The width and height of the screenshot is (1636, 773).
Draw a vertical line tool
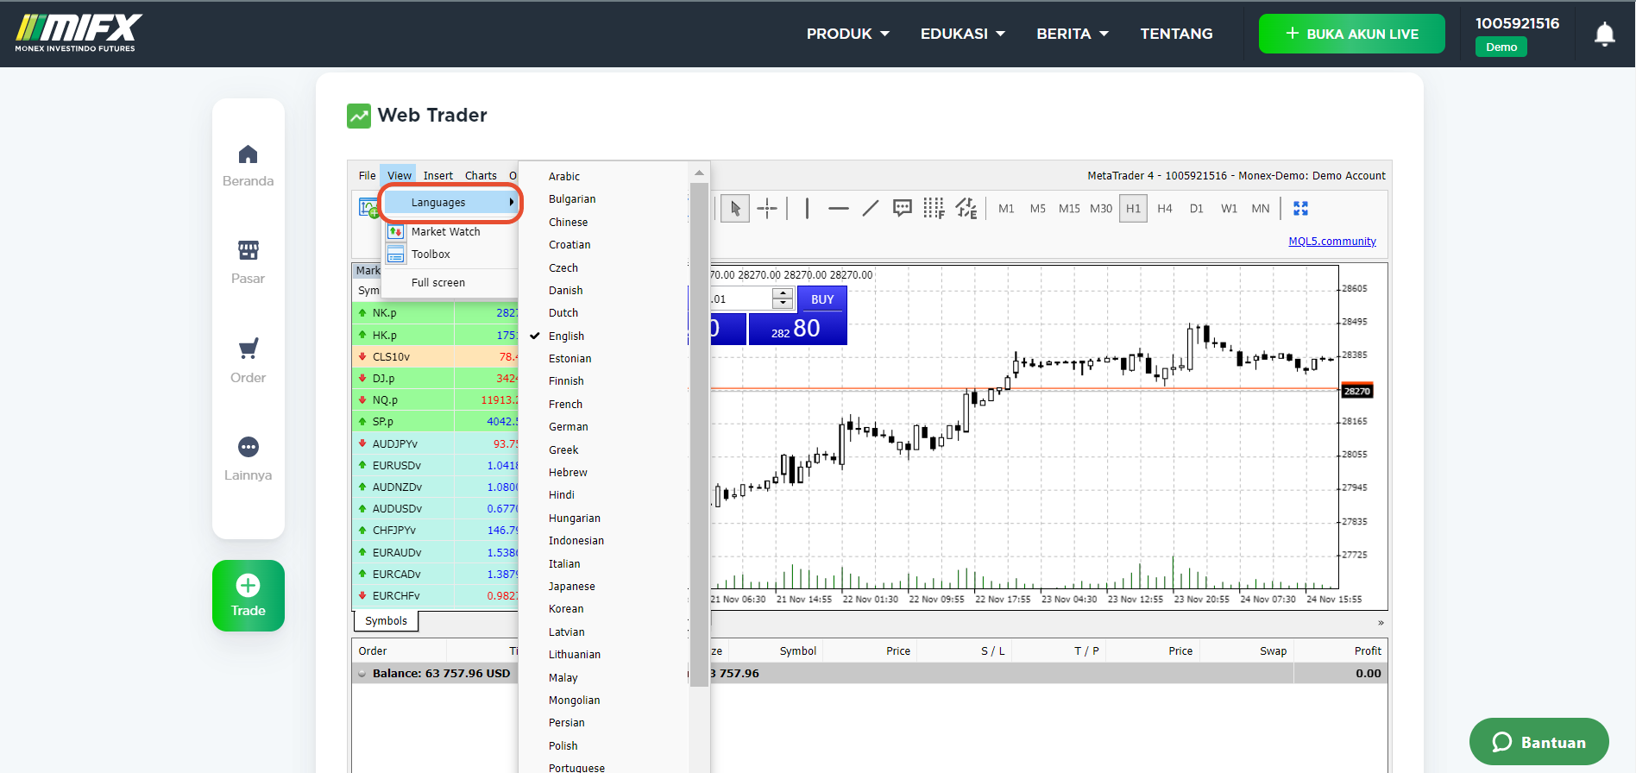(807, 208)
